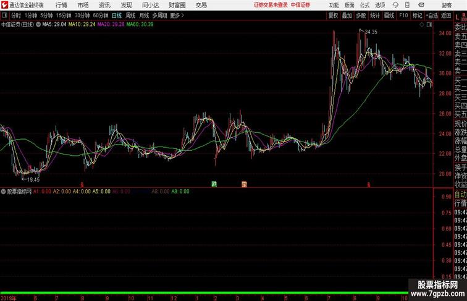Click the 标记 mark toolbar button
This screenshot has height=301, width=467.
point(417,15)
